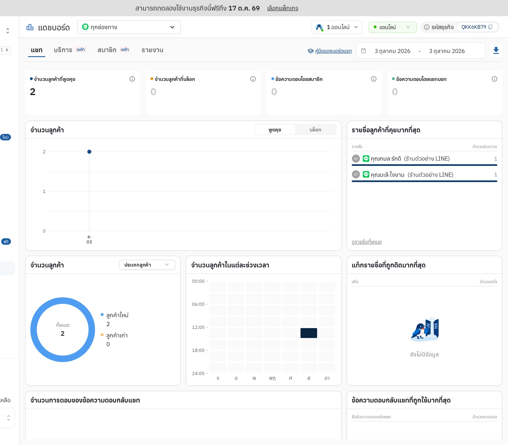Open the รายงาน tab
508x445 pixels.
pos(152,50)
